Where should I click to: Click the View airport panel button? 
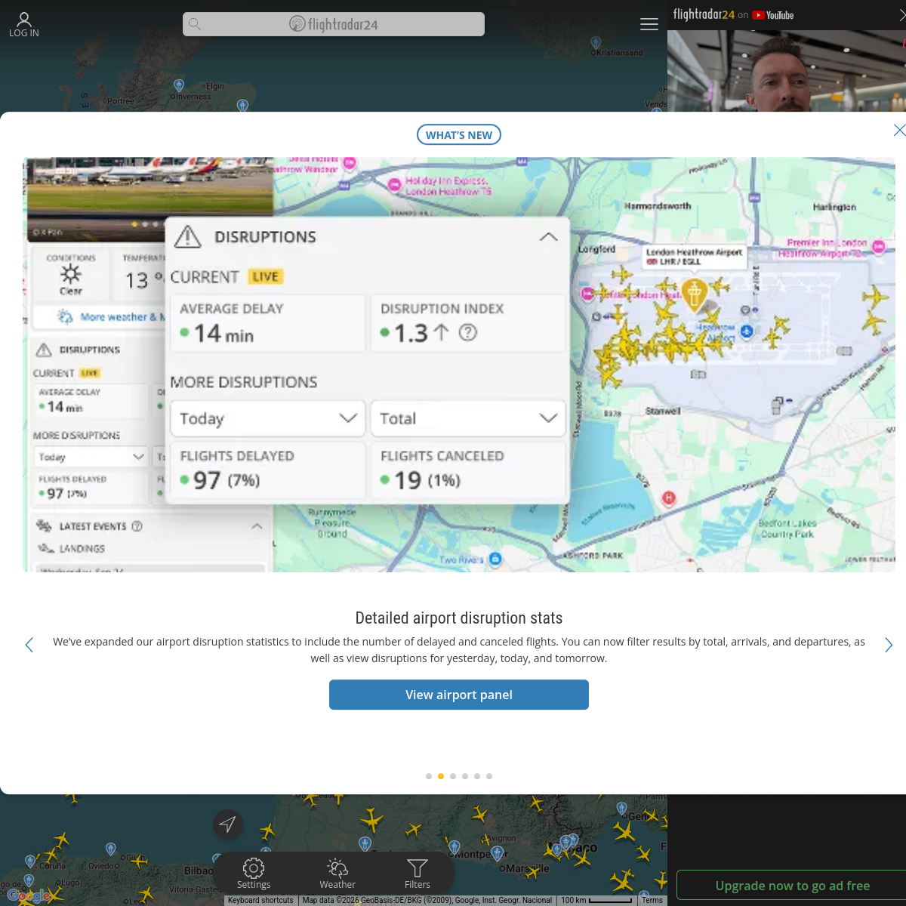[x=458, y=694]
